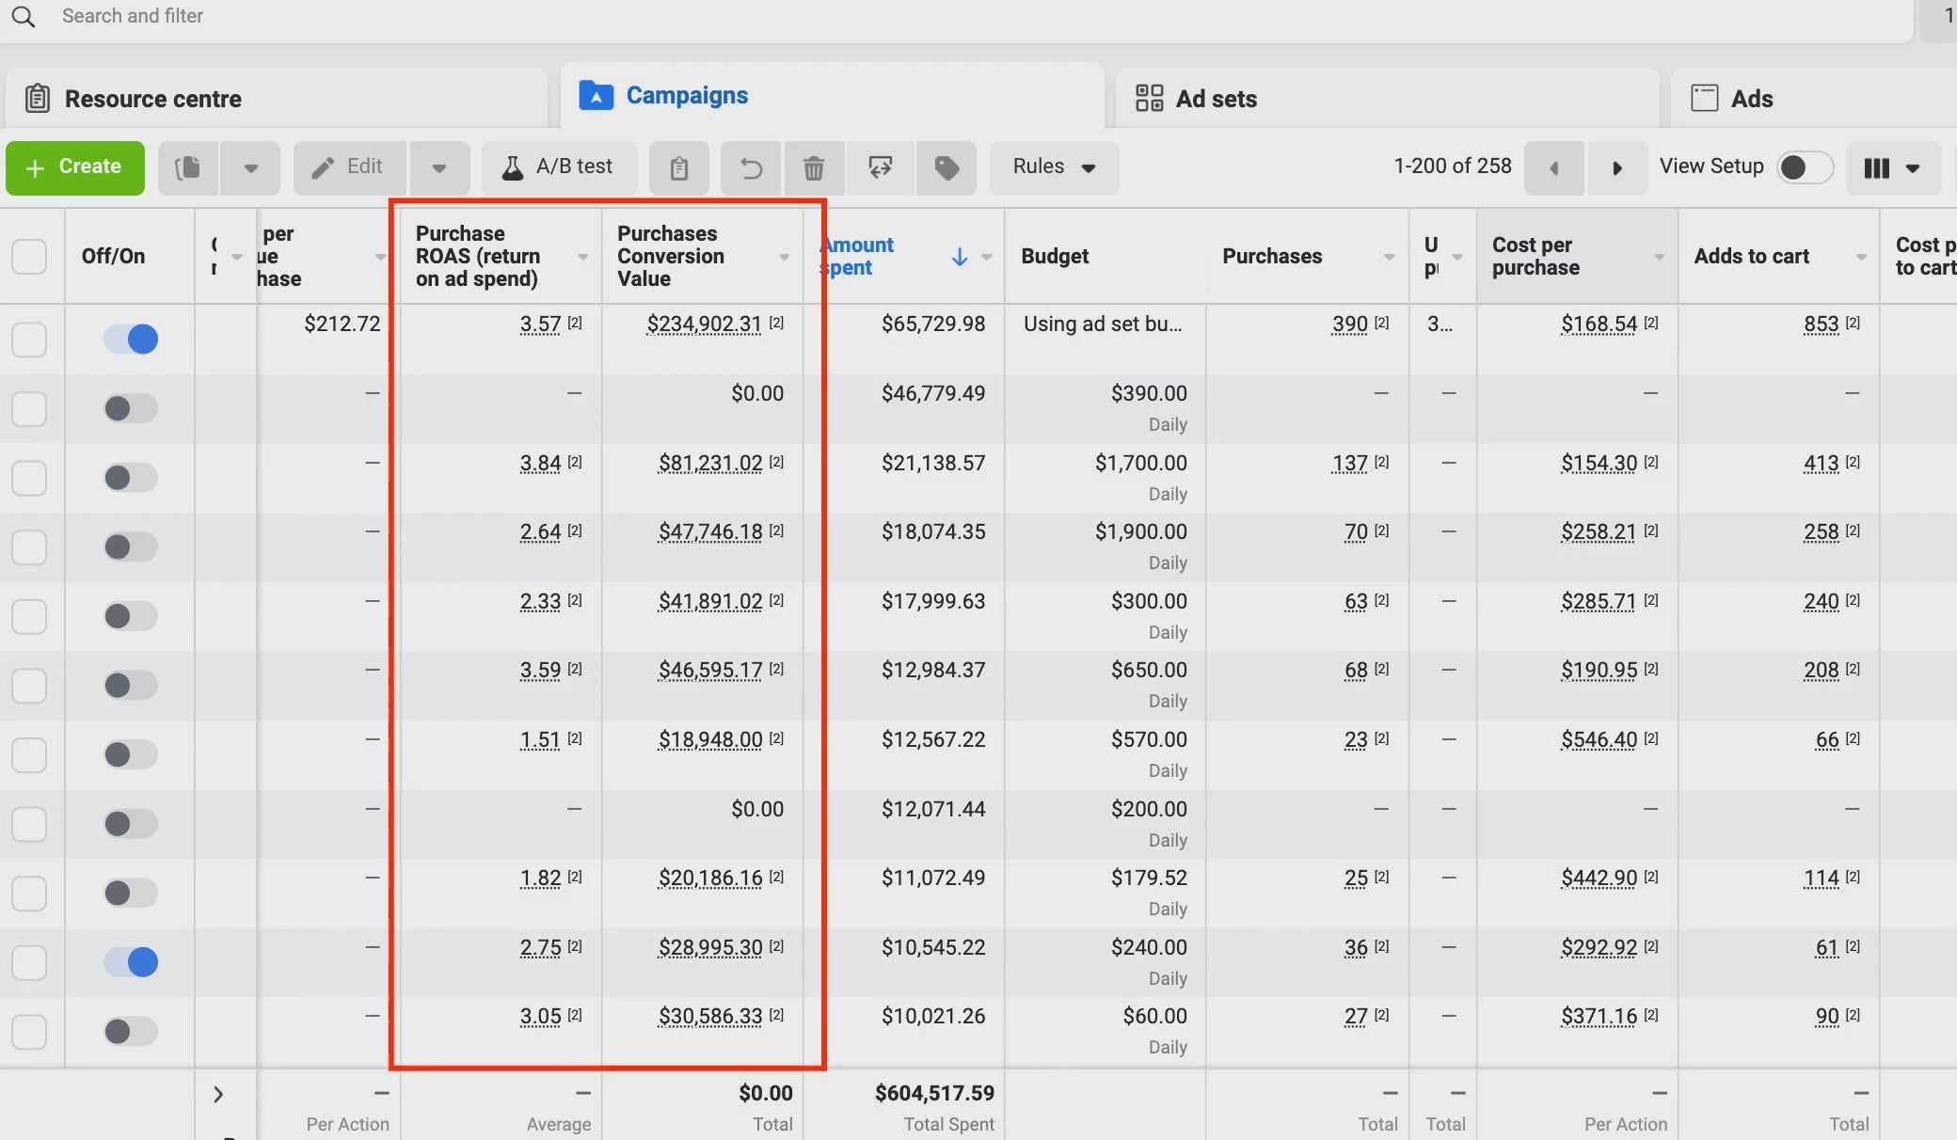Viewport: 1957px width, 1140px height.
Task: Click the tag label icon
Action: (x=947, y=168)
